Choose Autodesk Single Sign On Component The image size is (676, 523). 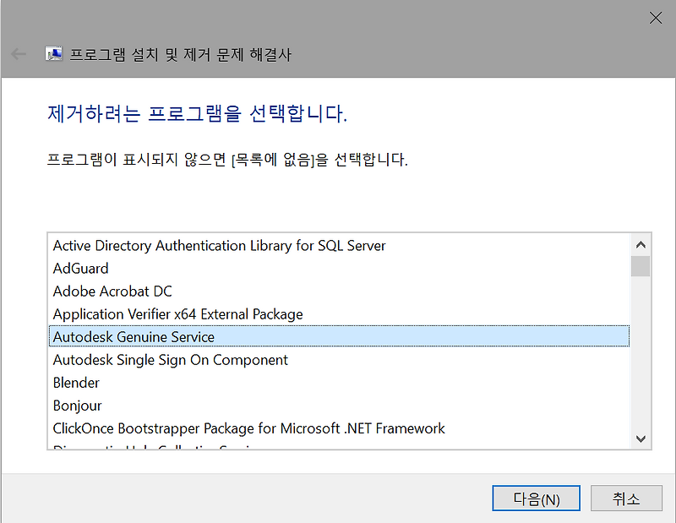tap(339, 360)
